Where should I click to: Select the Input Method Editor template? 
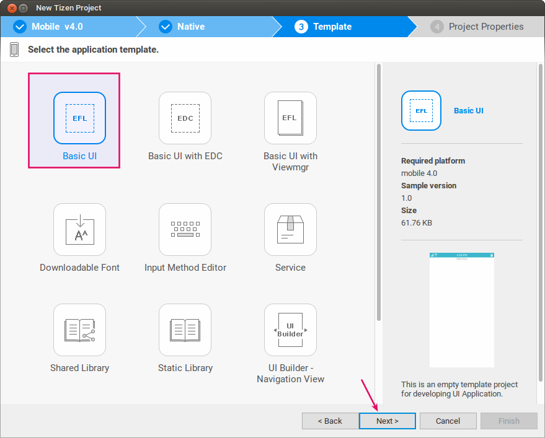pyautogui.click(x=185, y=229)
